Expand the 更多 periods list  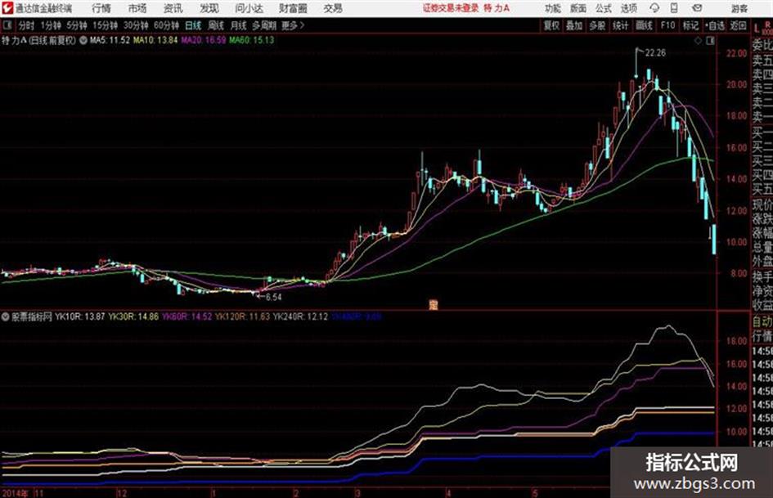(x=293, y=25)
